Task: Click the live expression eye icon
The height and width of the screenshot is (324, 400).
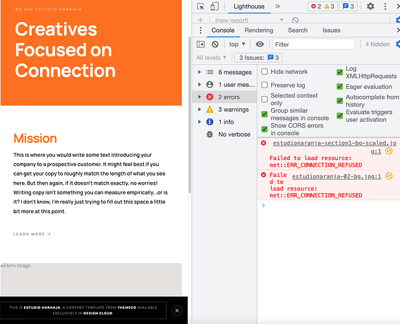Action: [x=260, y=44]
